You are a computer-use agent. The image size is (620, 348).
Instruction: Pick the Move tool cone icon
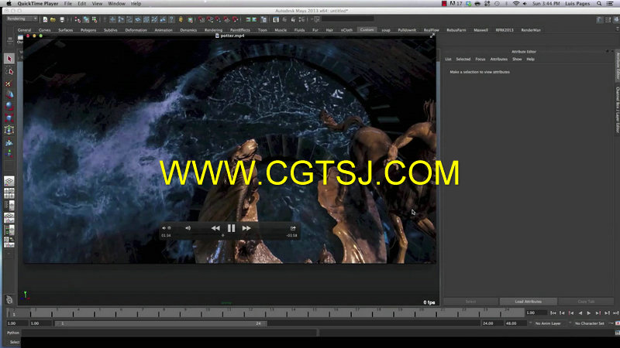(9, 94)
